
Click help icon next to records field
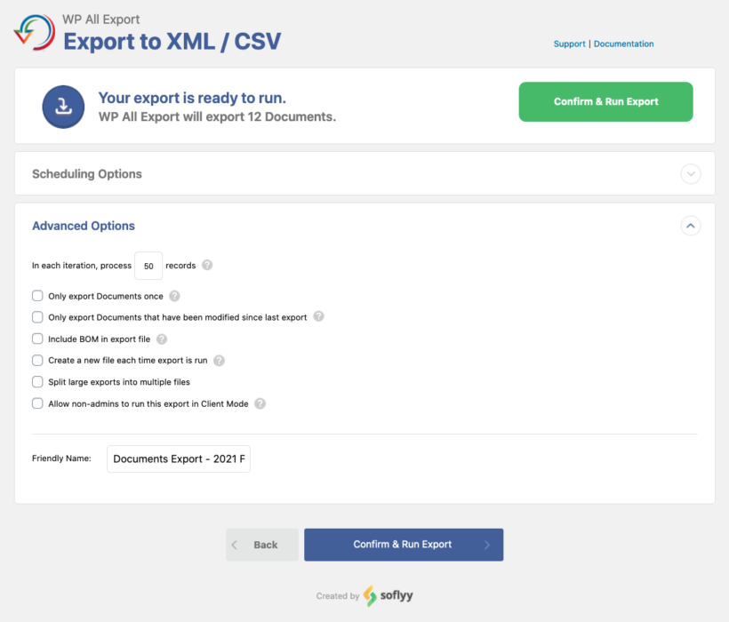coord(207,266)
